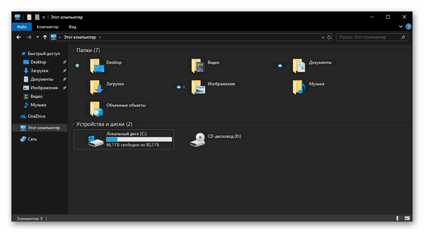This screenshot has height=233, width=424.
Task: Select Этот компьютер in the sidebar
Action: [40, 128]
